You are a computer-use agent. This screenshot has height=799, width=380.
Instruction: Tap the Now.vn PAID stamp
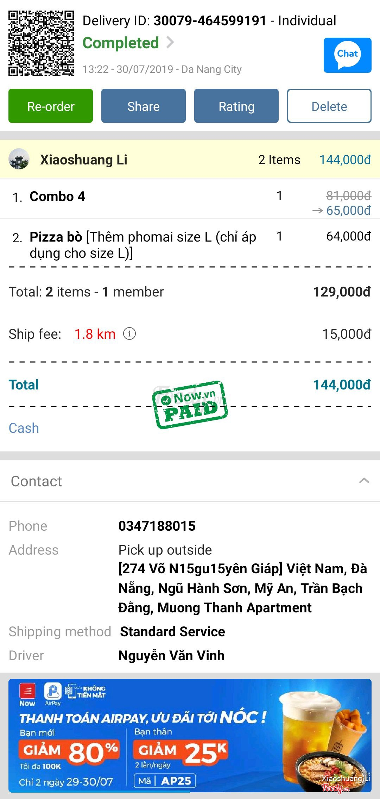[x=190, y=405]
